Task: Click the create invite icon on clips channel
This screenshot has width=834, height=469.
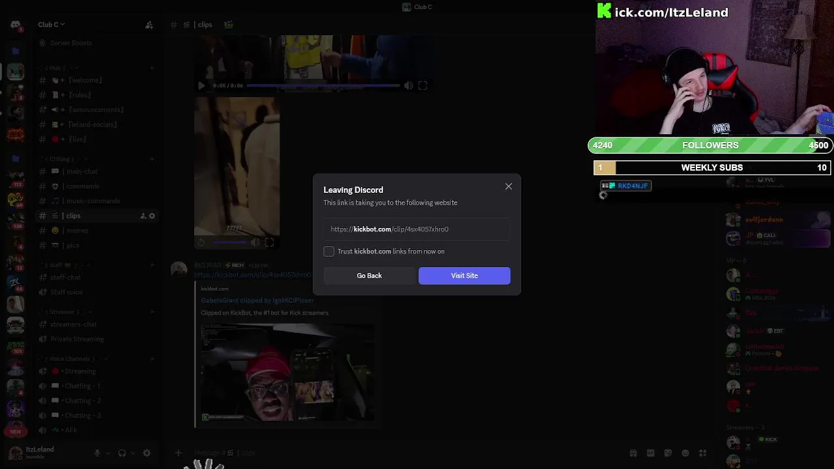Action: (143, 216)
